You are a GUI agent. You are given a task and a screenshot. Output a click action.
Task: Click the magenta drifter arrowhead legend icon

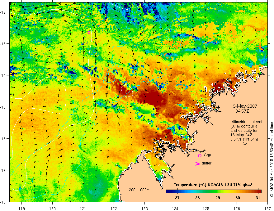(197, 164)
